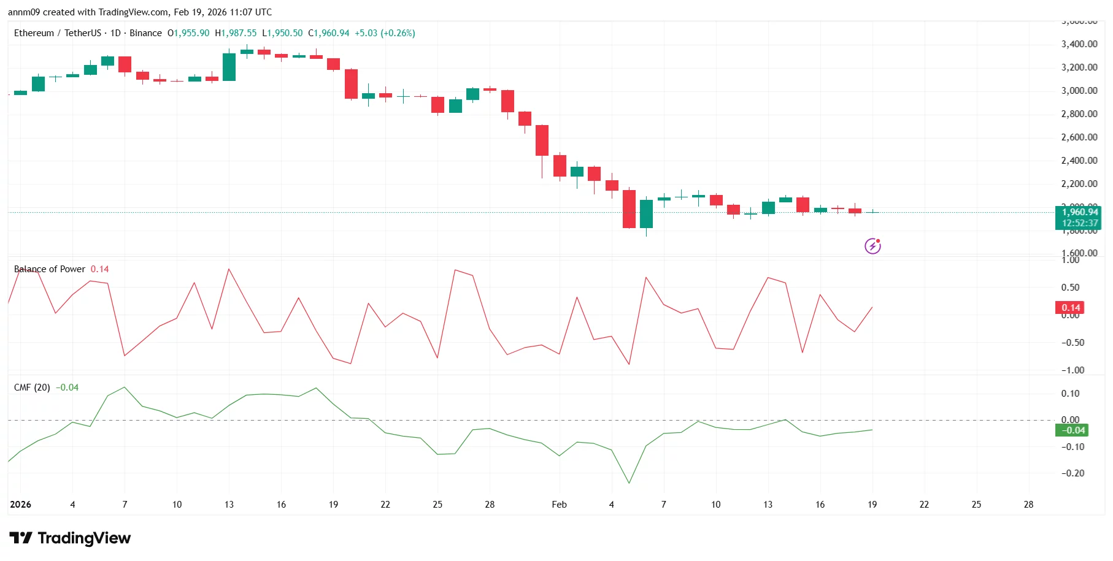Click the CMF dashed zero line
1113x561 pixels.
click(429, 419)
